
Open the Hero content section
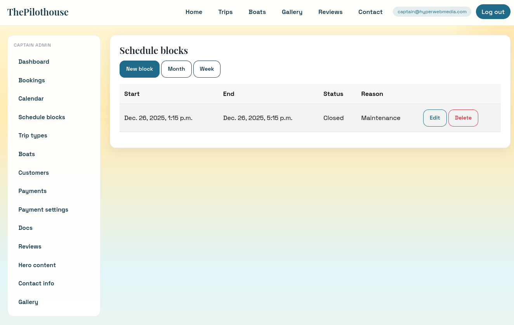(x=37, y=265)
